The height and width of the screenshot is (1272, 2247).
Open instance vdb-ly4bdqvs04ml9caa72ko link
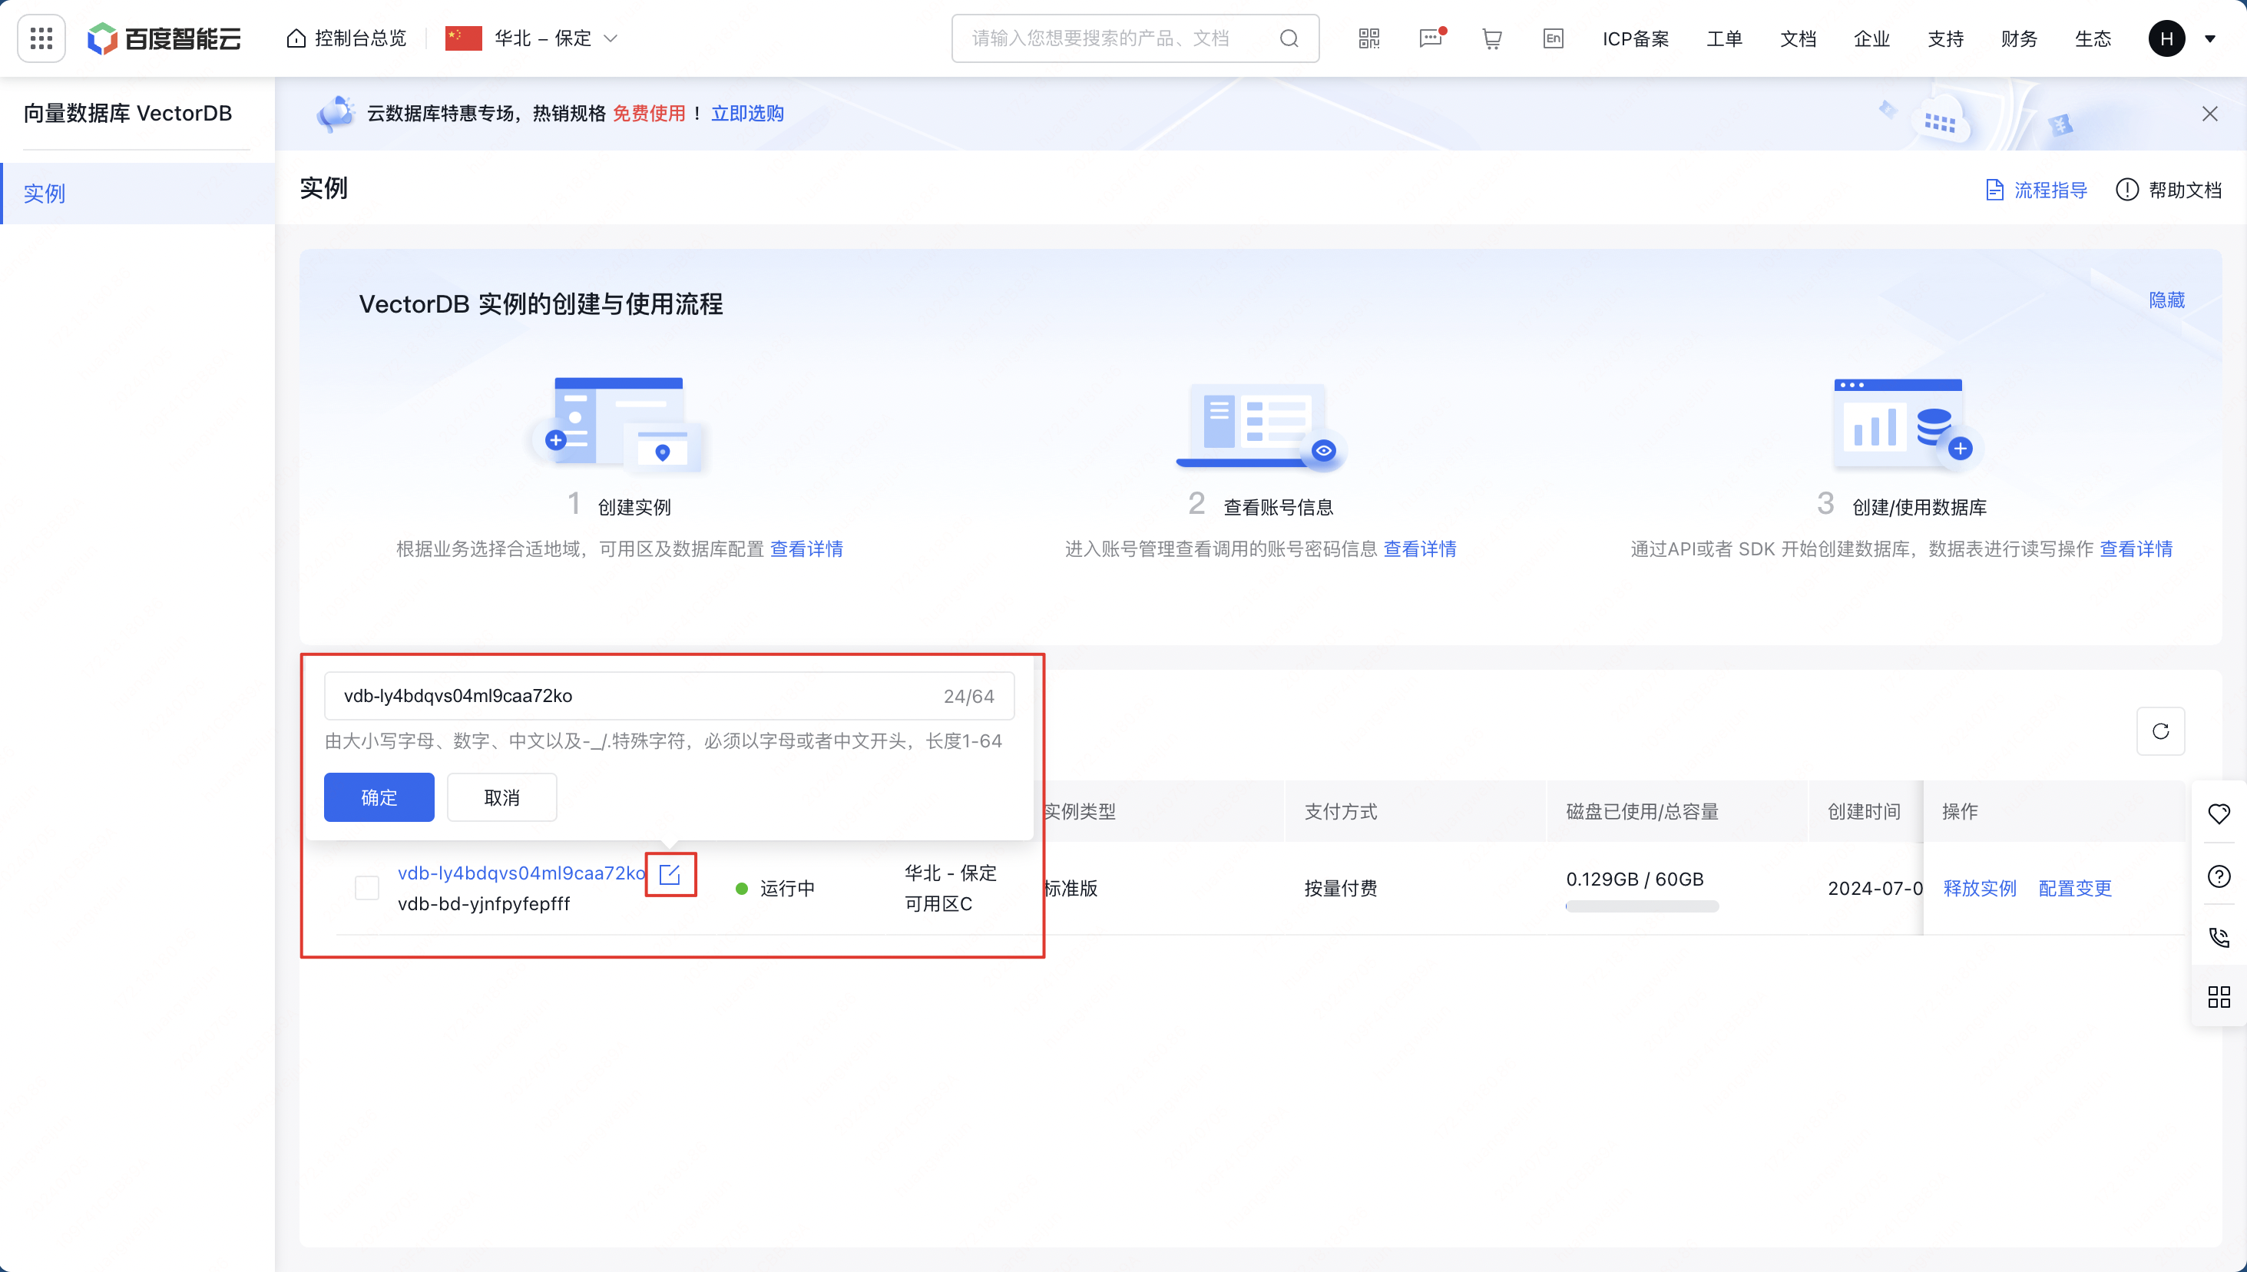tap(521, 873)
